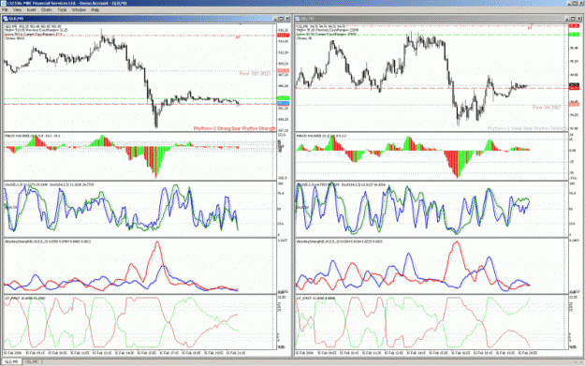Screen dimensions: 585x366
Task: Minimize the right chart window
Action: pos(567,19)
